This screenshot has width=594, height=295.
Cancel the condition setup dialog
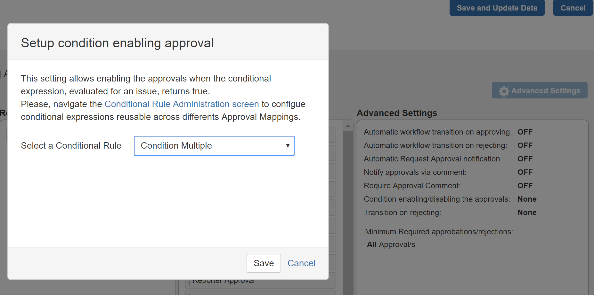(301, 263)
